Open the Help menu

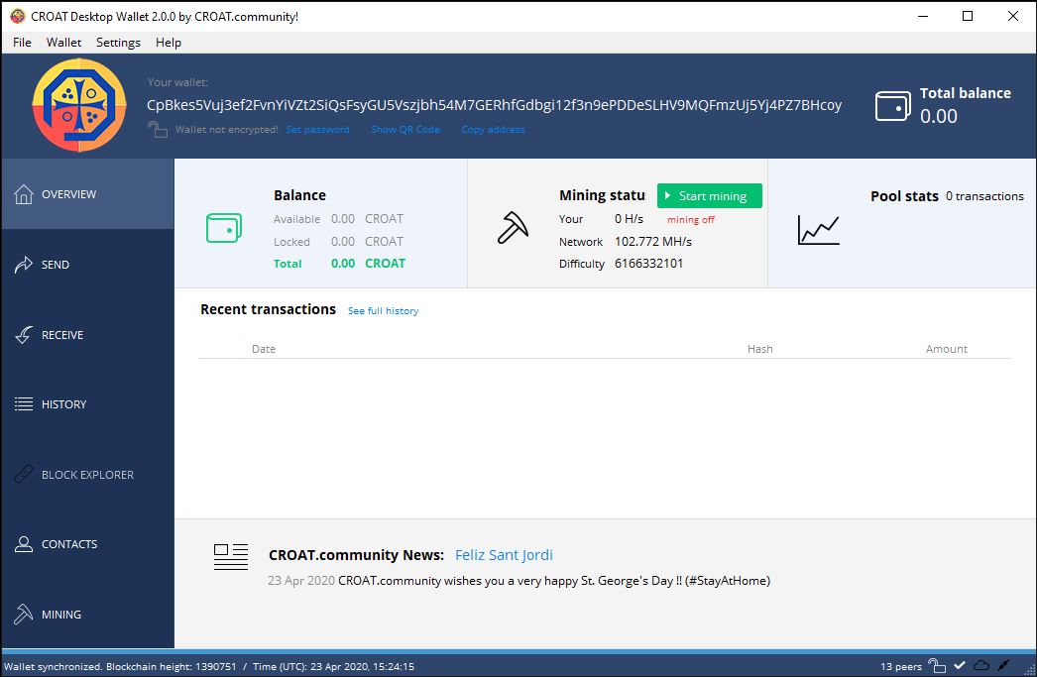coord(168,43)
